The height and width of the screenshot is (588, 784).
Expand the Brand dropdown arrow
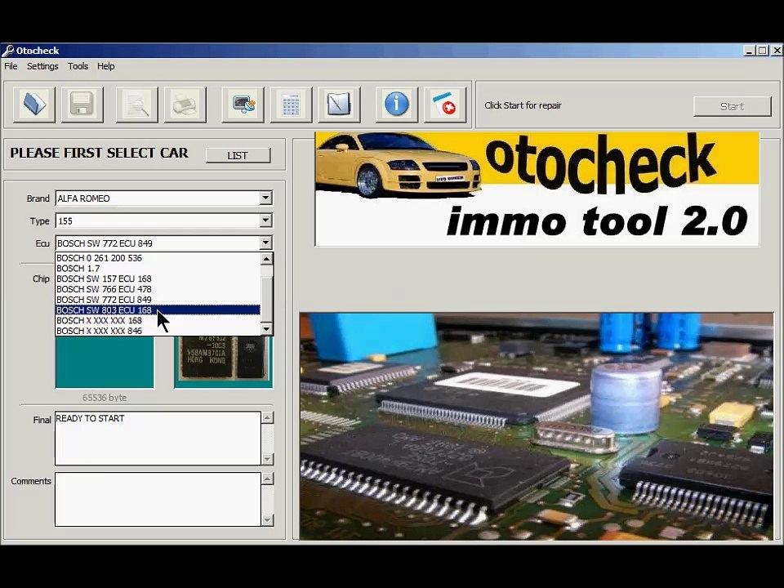coord(265,198)
